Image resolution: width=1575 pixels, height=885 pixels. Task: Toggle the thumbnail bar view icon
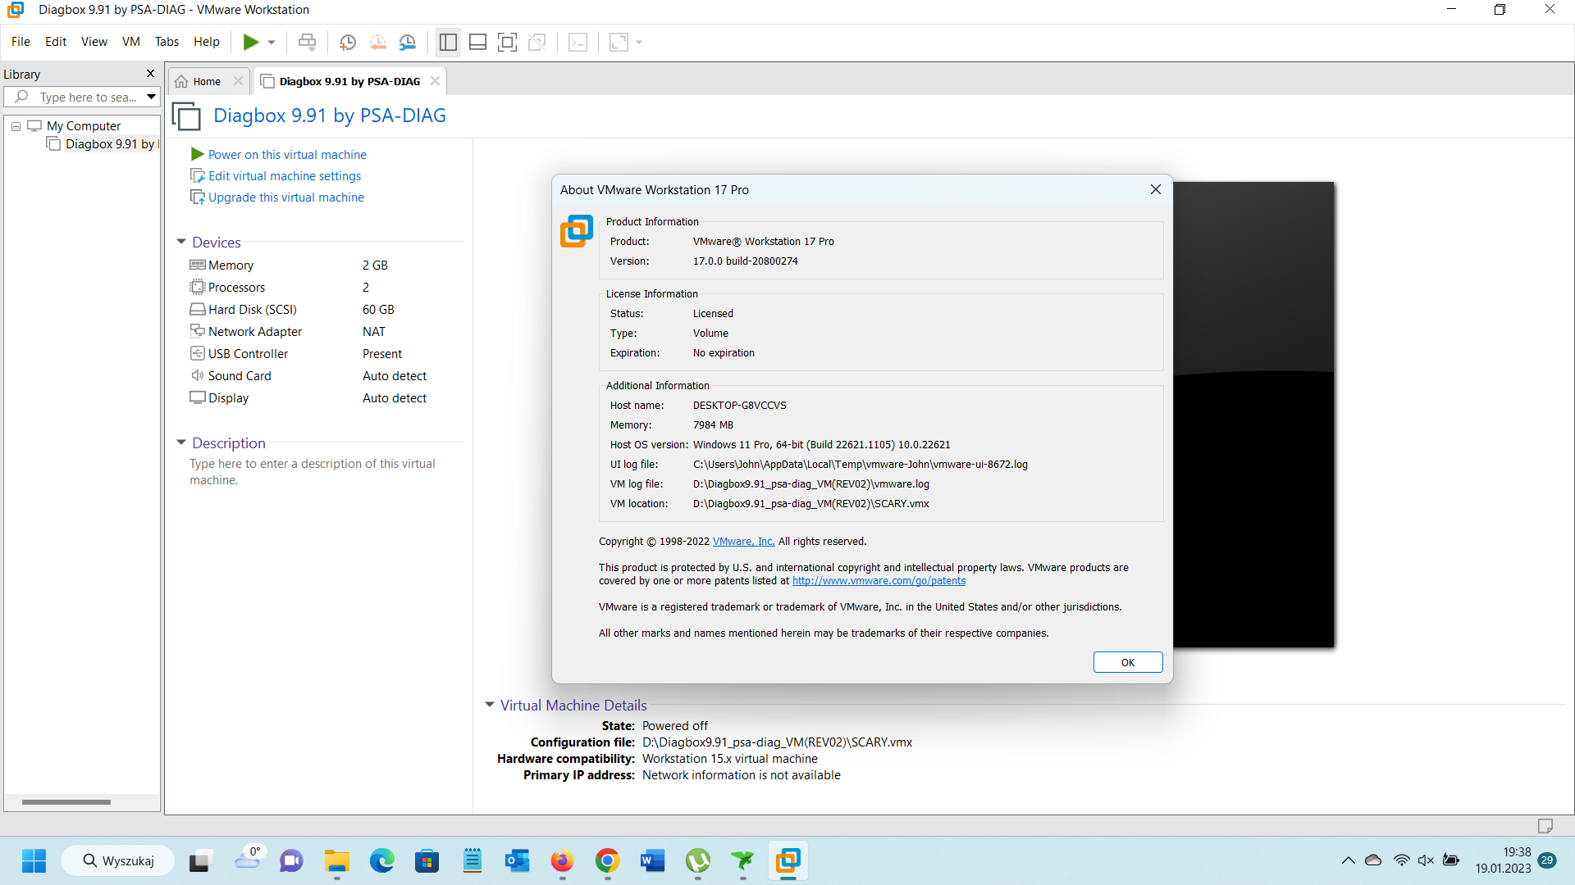pos(477,42)
